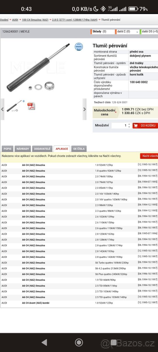Show previous image with left arrow
The image size is (158, 352).
(x=2, y=109)
